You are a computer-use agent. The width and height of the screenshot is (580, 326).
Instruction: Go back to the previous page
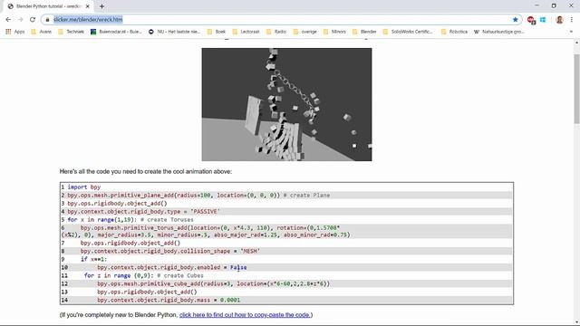point(8,20)
